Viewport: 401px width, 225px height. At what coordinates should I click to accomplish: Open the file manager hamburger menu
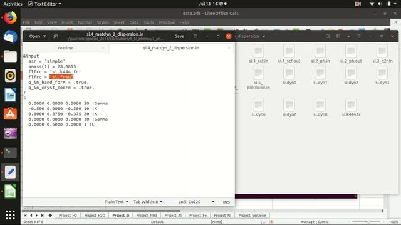[x=359, y=36]
